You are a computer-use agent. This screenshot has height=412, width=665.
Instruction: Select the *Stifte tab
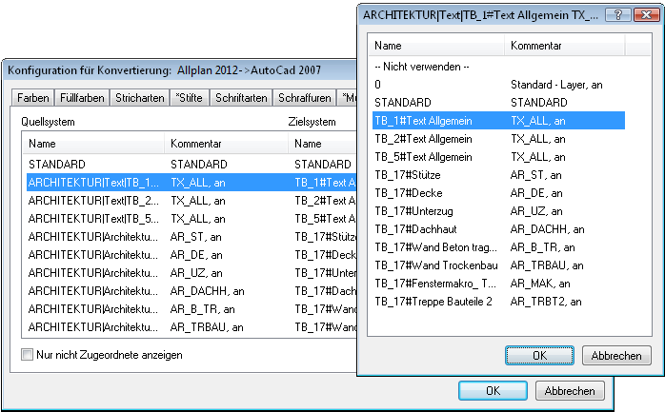189,98
